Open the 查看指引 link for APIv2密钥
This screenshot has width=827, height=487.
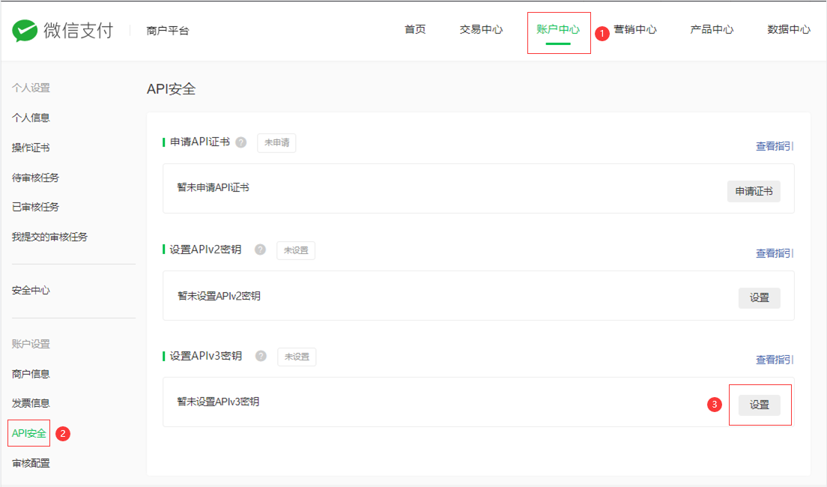(775, 254)
